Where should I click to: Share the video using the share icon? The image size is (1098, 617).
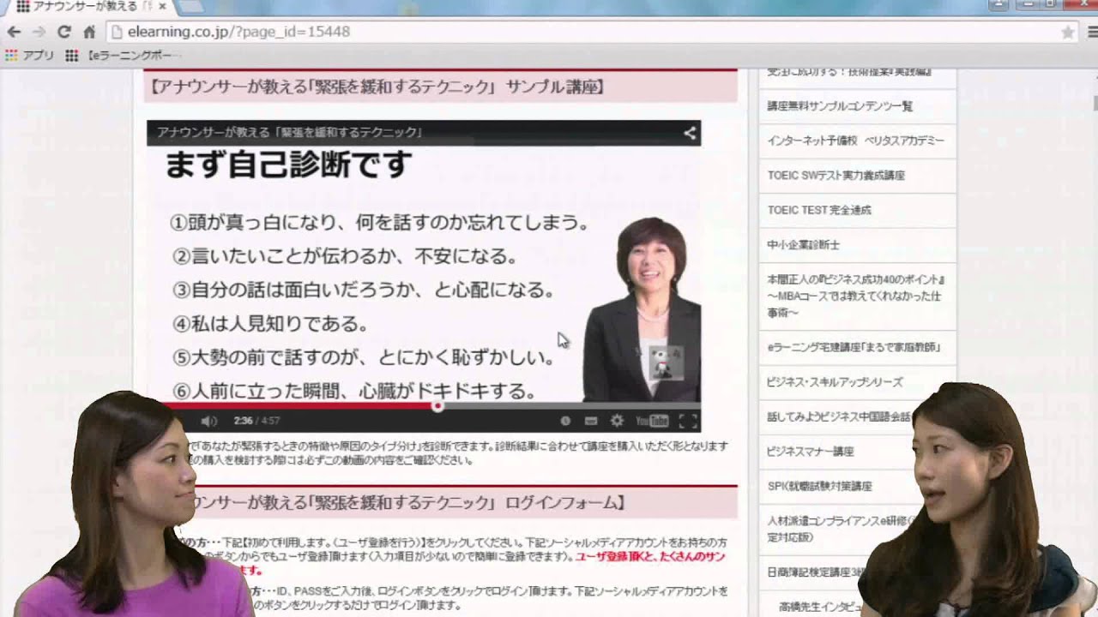coord(689,133)
